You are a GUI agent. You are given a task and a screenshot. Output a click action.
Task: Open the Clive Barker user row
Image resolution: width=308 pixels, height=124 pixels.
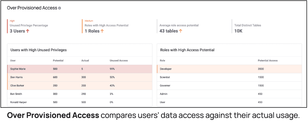click(80, 86)
